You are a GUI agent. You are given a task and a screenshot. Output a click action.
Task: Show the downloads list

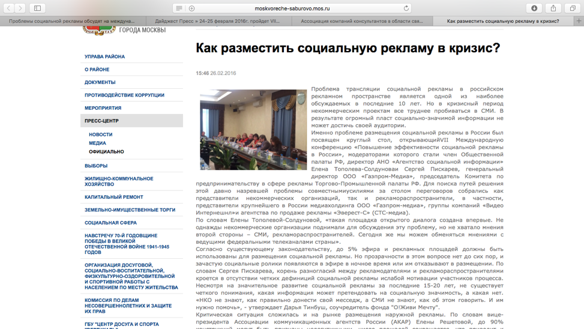tap(534, 8)
